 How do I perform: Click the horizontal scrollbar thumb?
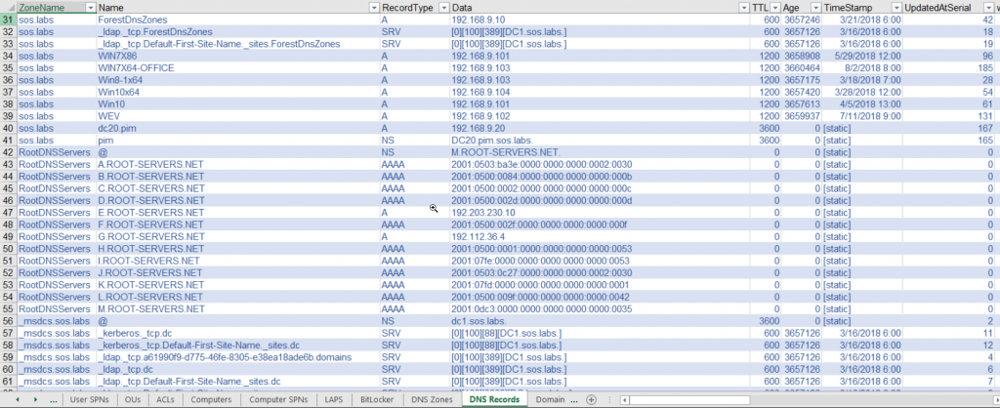pyautogui.click(x=690, y=400)
